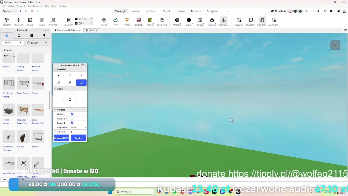
Task: Click the Render button
Action: tap(79, 138)
